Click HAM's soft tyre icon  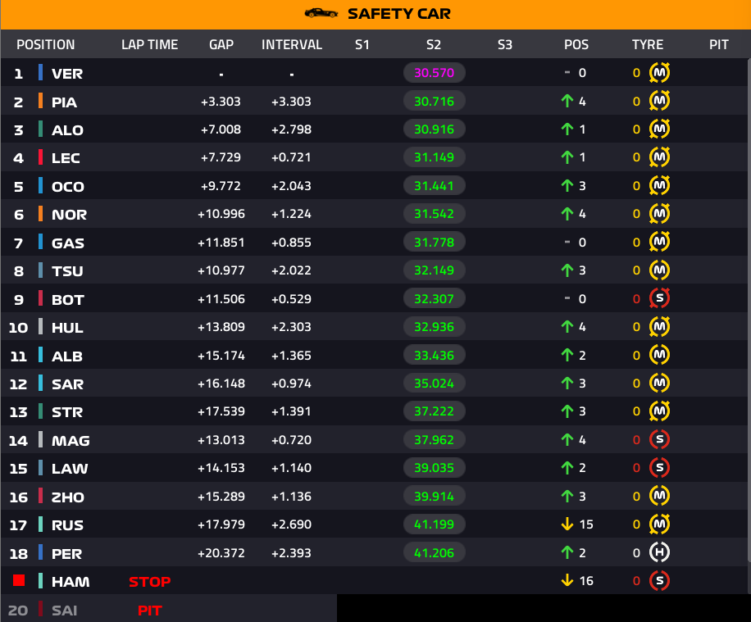(x=659, y=581)
